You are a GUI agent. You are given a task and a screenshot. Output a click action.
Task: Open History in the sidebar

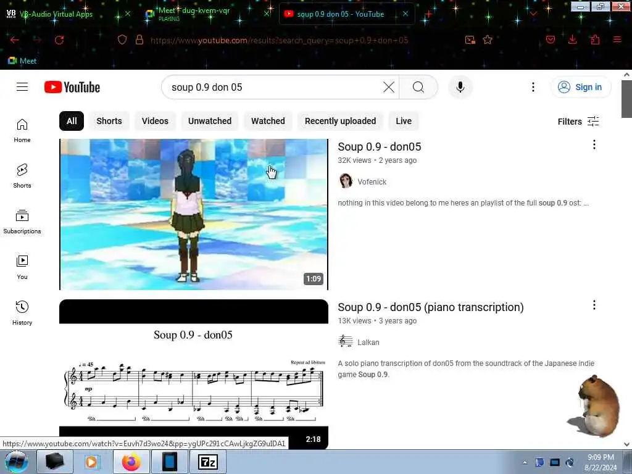click(22, 313)
